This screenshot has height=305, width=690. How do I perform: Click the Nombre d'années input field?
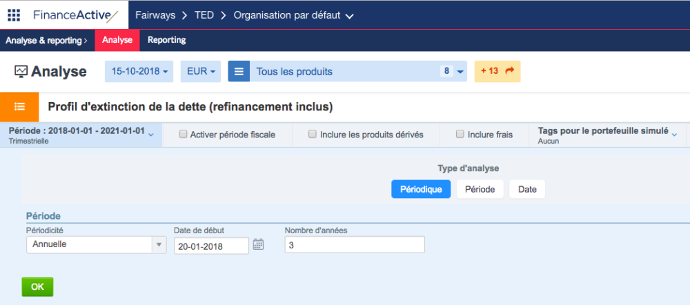[x=355, y=245]
